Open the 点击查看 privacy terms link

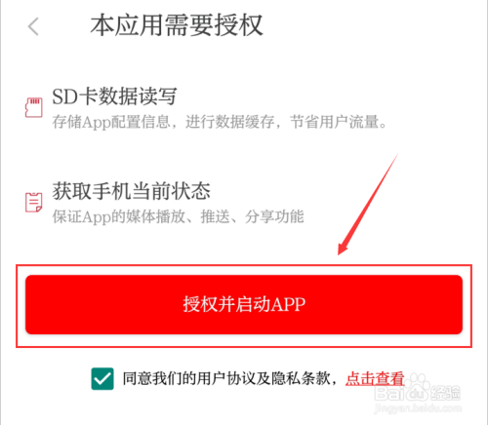[x=375, y=378]
